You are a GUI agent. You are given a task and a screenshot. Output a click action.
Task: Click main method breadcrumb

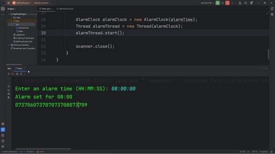[x=40, y=152]
